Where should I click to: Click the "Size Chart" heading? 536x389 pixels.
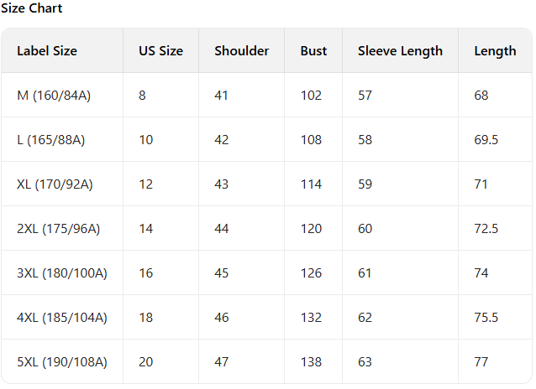(32, 8)
